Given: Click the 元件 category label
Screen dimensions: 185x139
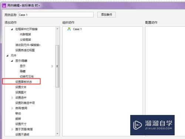Looking at the screenshot, I should (x=13, y=55).
